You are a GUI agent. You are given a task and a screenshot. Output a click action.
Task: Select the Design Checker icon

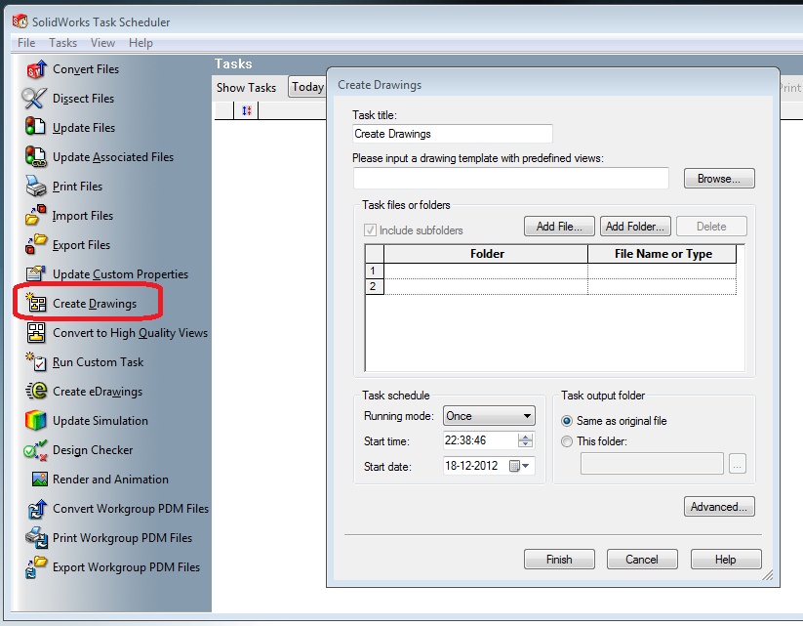point(35,449)
